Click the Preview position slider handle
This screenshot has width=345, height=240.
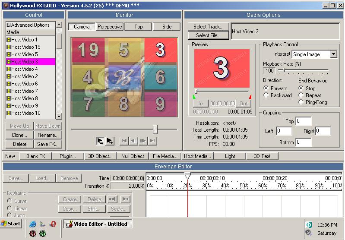(x=196, y=91)
